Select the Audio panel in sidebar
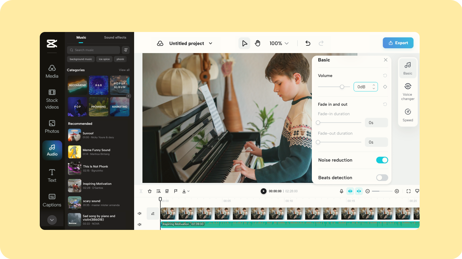Screen dimensions: 462x259 click(52, 150)
